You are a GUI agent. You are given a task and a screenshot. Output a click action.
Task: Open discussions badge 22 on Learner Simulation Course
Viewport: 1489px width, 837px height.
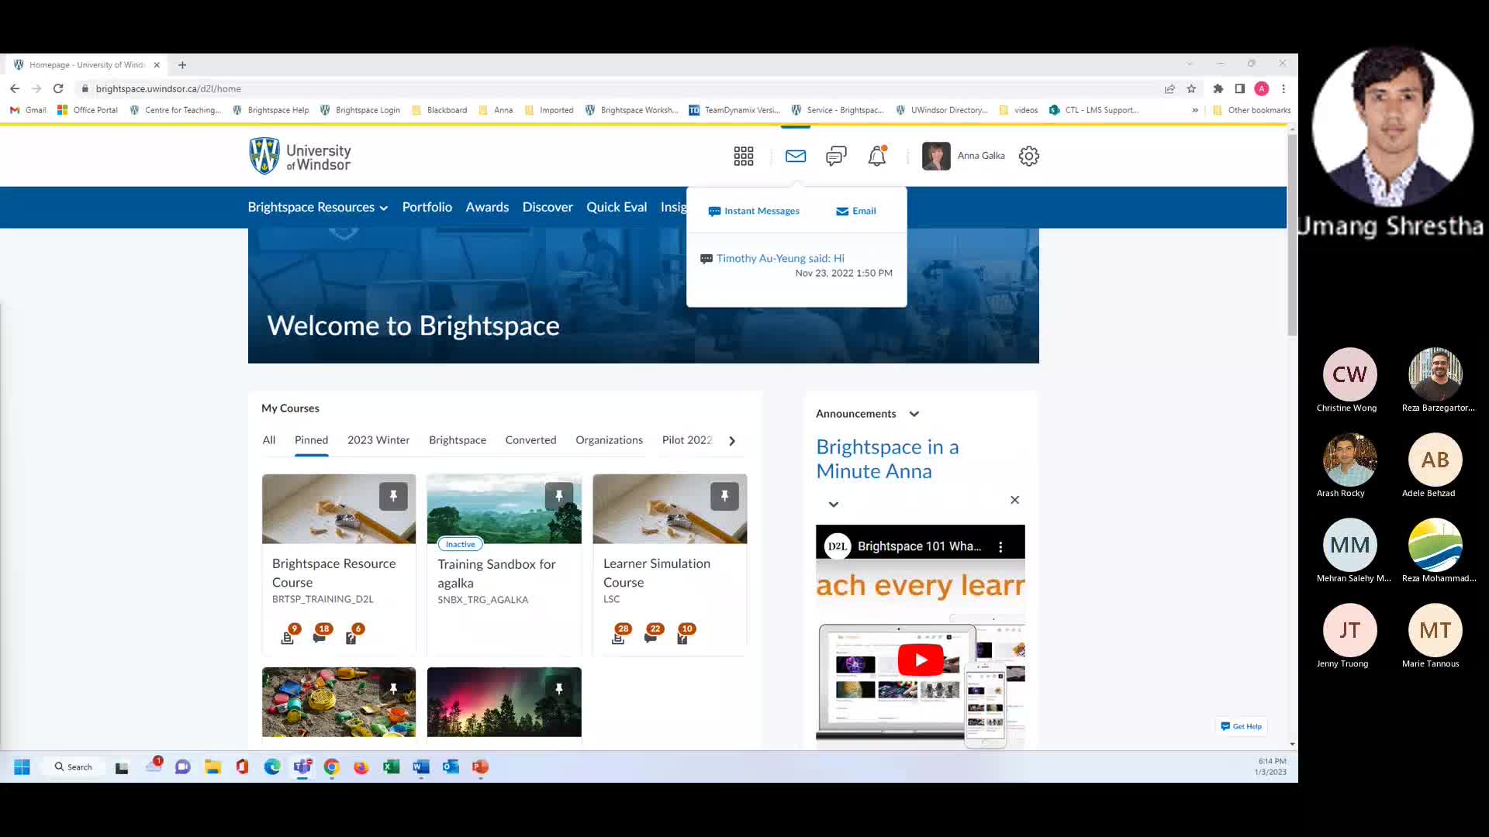tap(652, 634)
